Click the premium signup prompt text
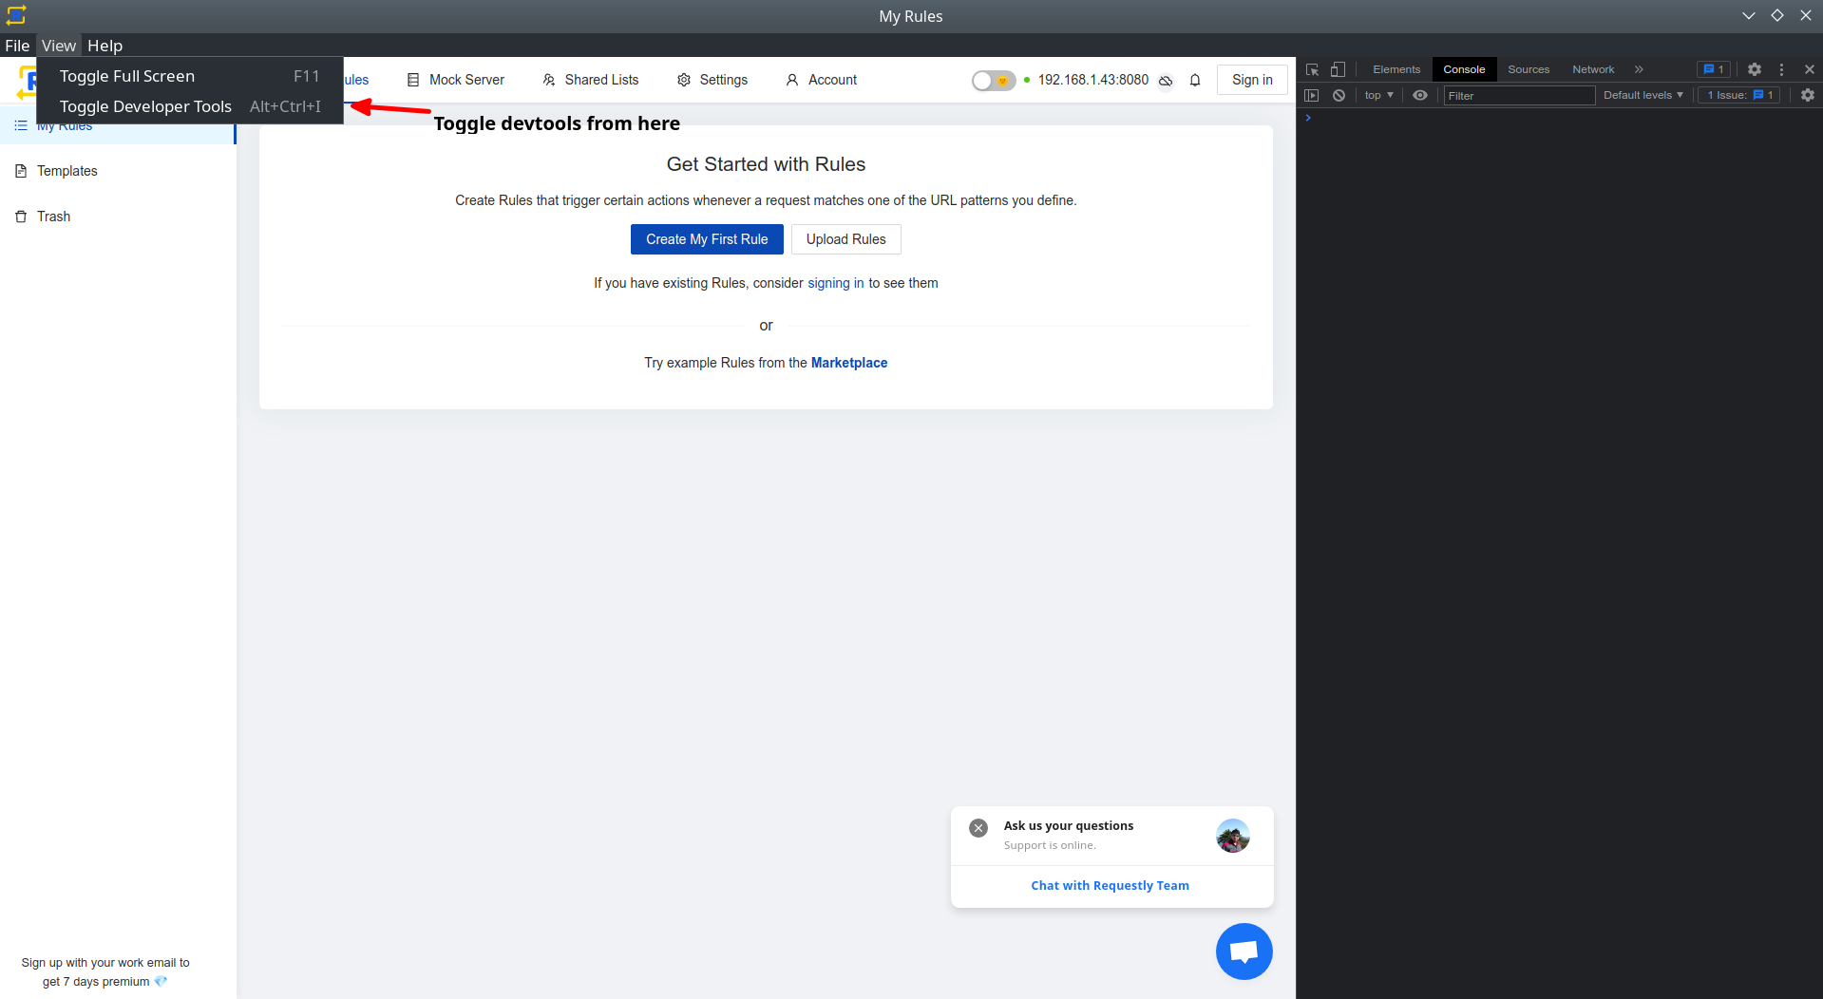The height and width of the screenshot is (999, 1823). point(105,972)
